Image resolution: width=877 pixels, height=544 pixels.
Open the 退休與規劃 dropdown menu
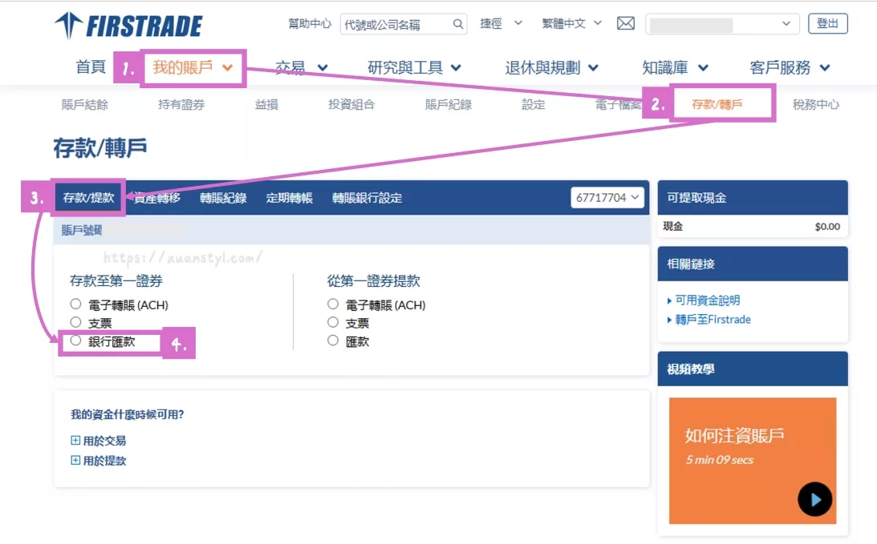(x=551, y=67)
